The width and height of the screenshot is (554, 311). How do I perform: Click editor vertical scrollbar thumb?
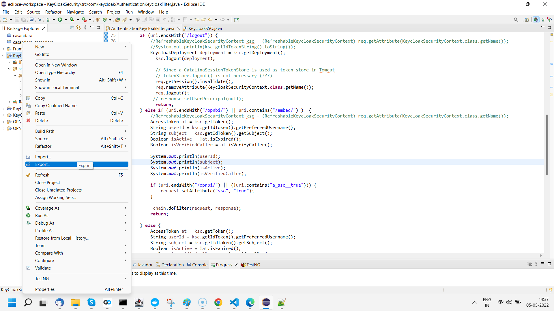click(x=547, y=145)
